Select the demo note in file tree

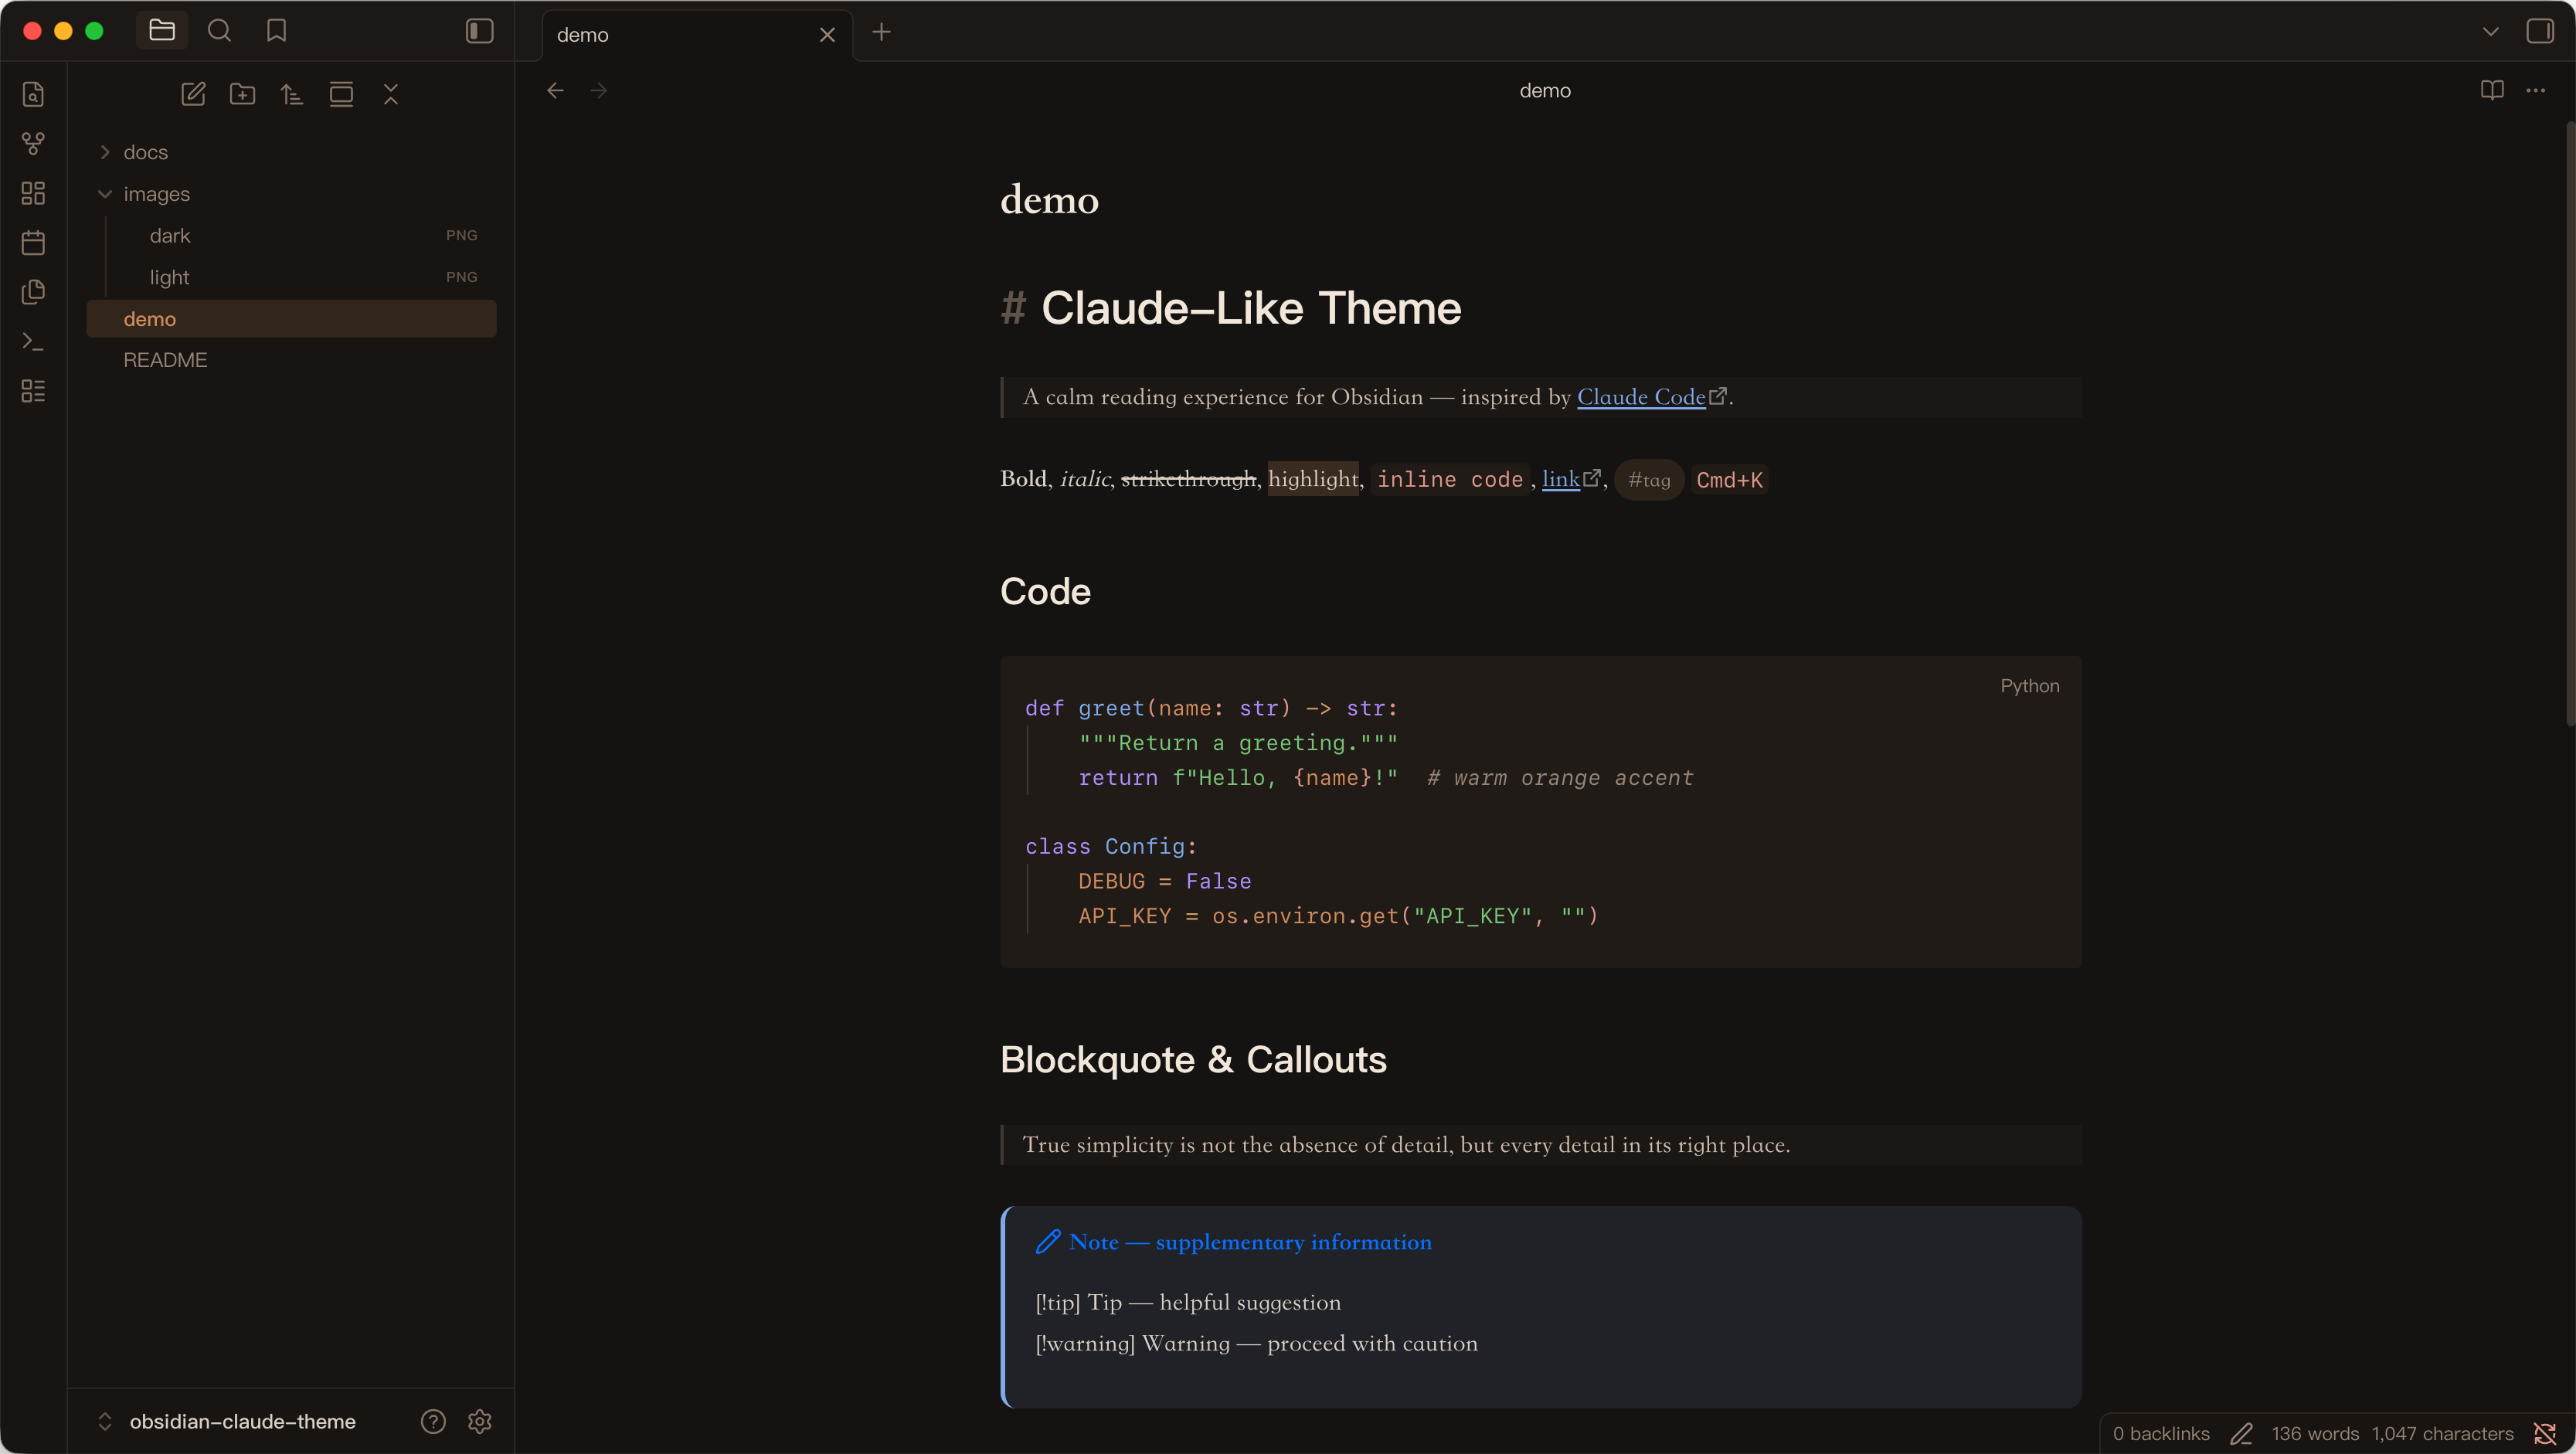(x=291, y=319)
